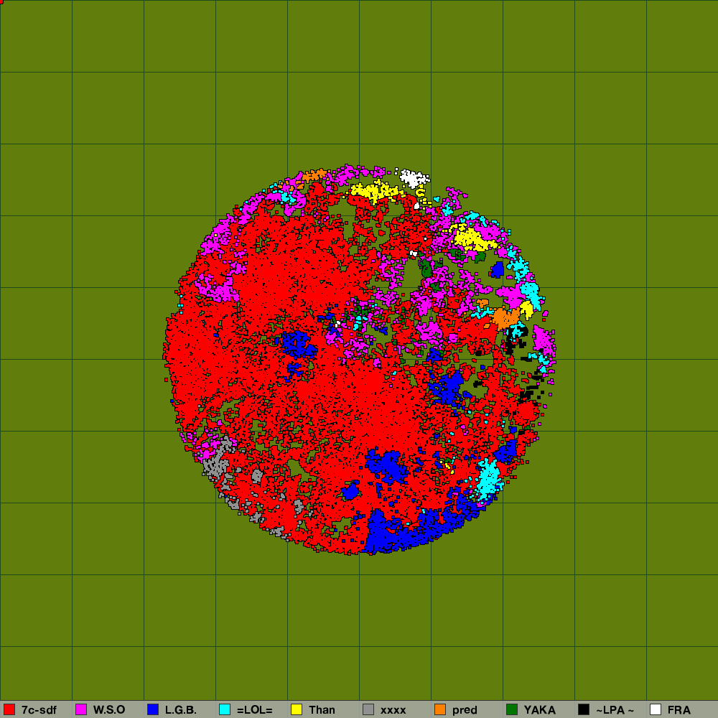This screenshot has width=718, height=718.
Task: Click the orange pred legend swatch
Action: point(440,709)
